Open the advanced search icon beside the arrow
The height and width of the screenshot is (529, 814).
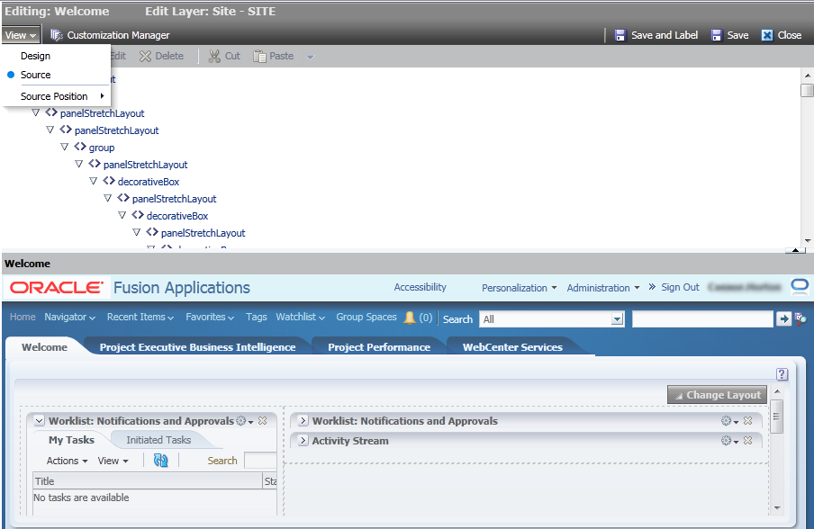pos(800,319)
